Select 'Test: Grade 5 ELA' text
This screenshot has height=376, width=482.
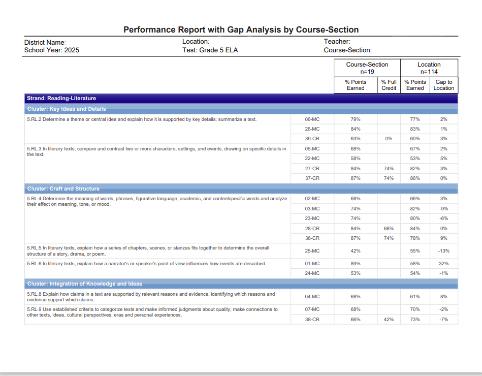coord(210,50)
